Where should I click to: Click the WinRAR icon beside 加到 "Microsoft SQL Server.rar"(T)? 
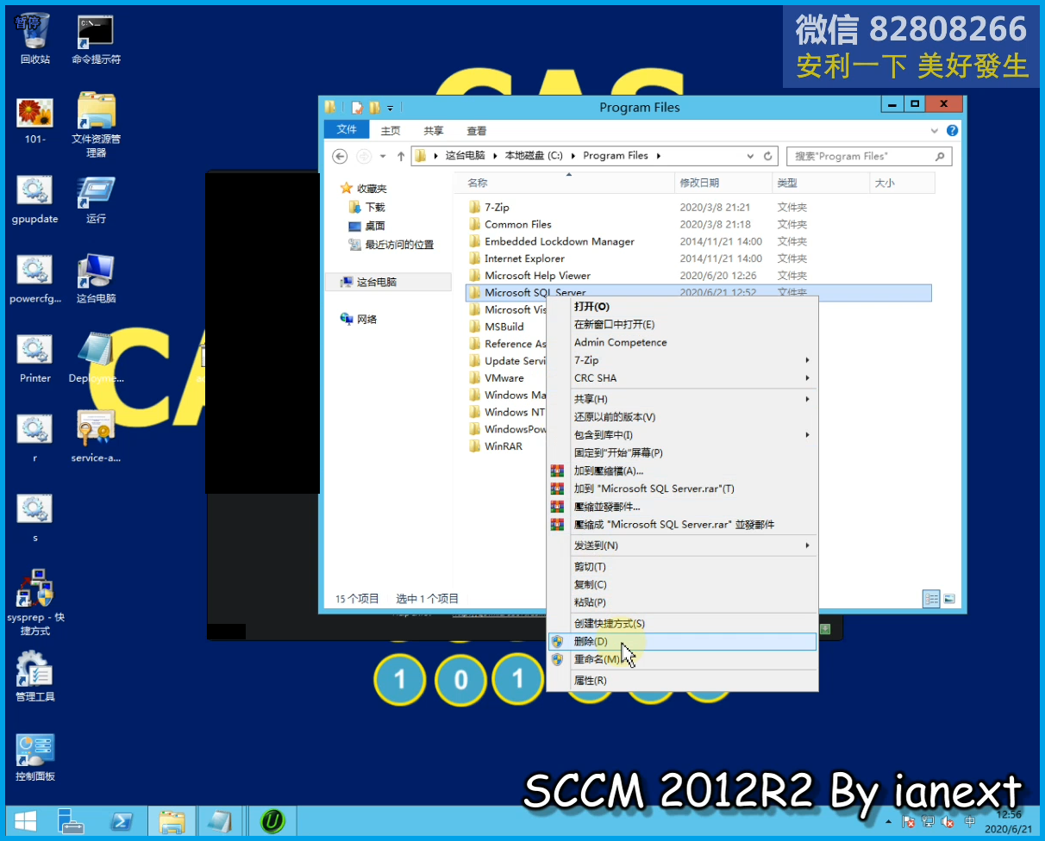point(557,489)
